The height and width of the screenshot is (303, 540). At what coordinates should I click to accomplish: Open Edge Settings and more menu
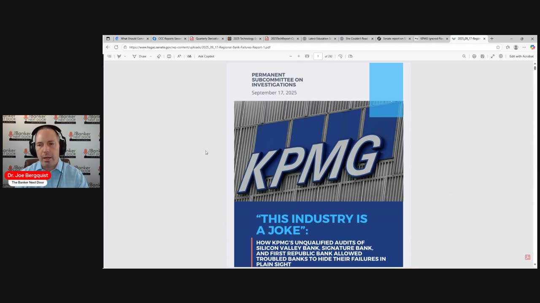(524, 47)
